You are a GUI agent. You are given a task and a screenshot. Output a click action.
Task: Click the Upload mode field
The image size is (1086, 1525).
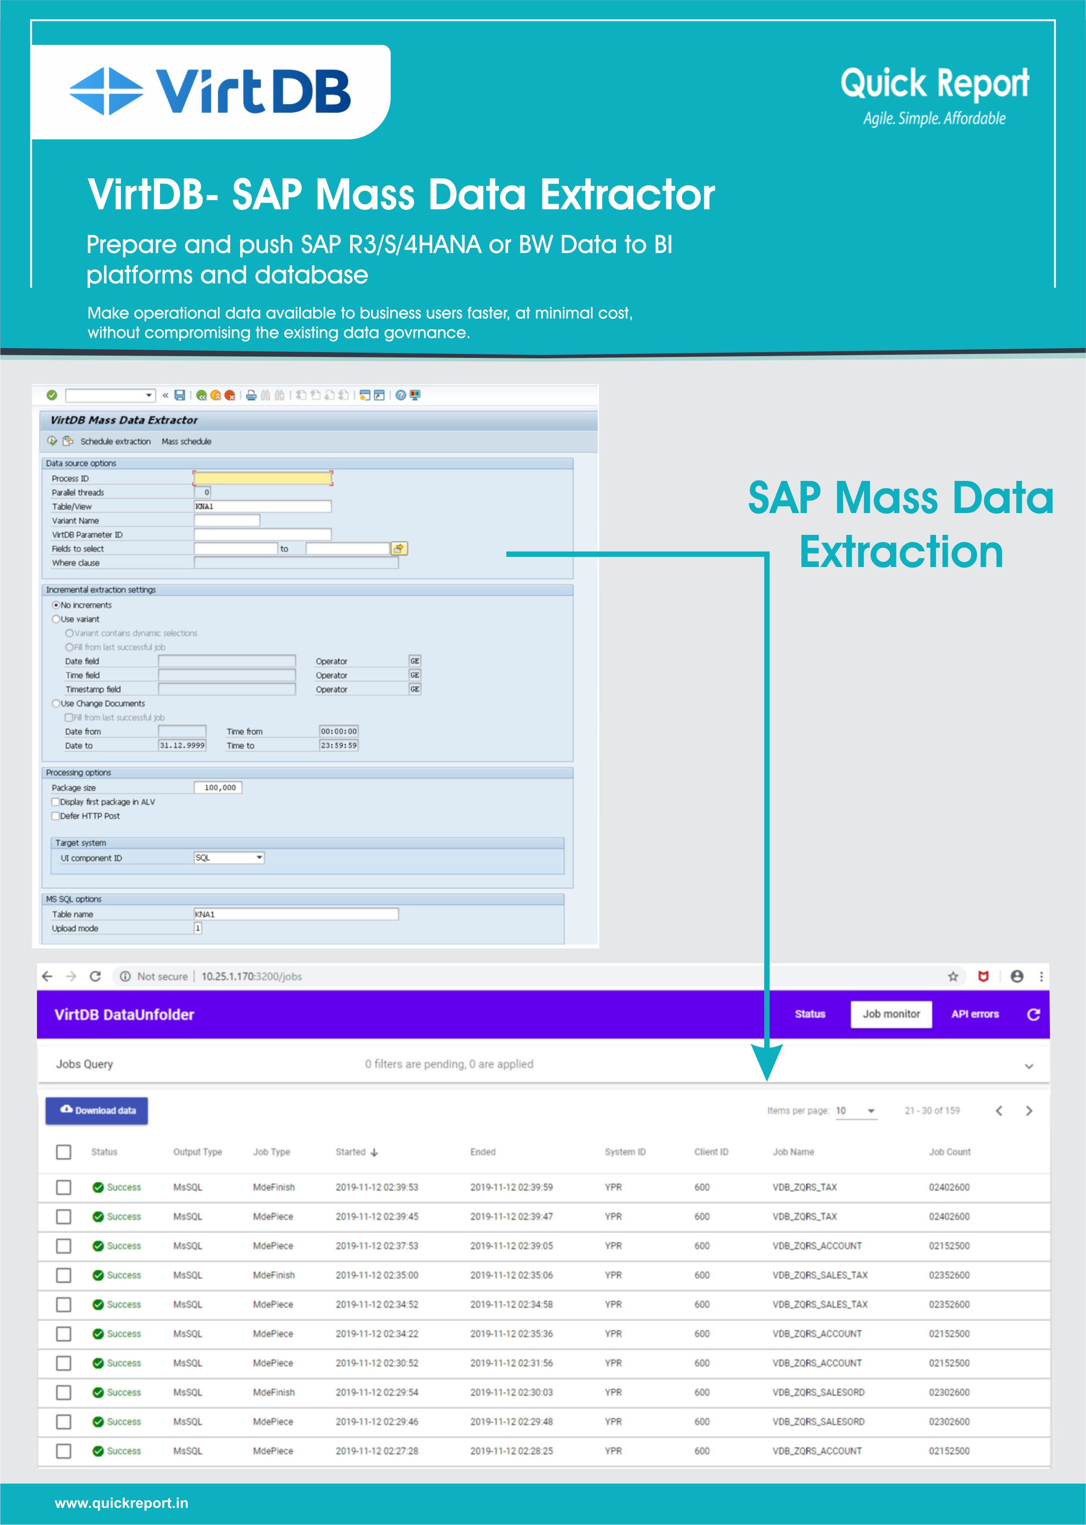(198, 928)
